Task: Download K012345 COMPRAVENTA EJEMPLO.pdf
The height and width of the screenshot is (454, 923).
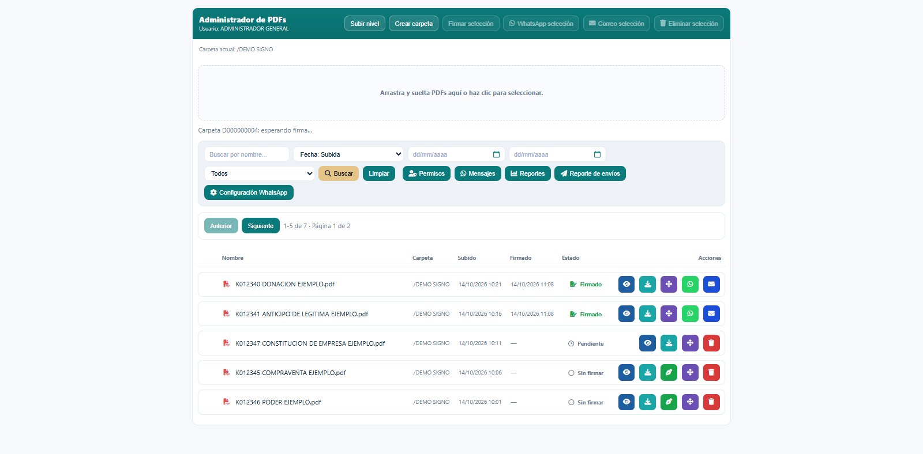Action: click(x=648, y=372)
